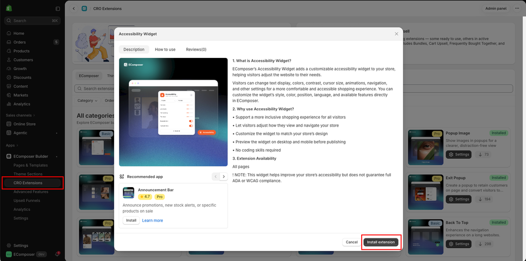Open Back To Top Settings button
The image size is (526, 261).
point(459,244)
